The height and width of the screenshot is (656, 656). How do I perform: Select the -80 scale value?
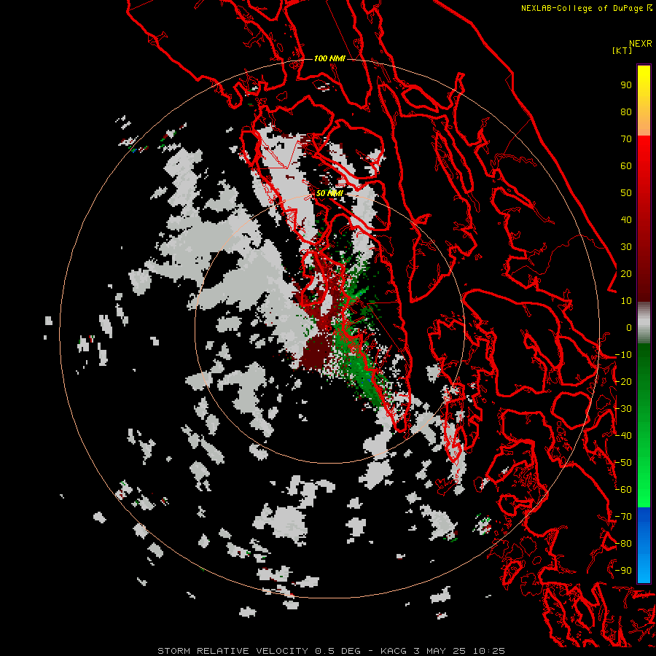coord(623,544)
